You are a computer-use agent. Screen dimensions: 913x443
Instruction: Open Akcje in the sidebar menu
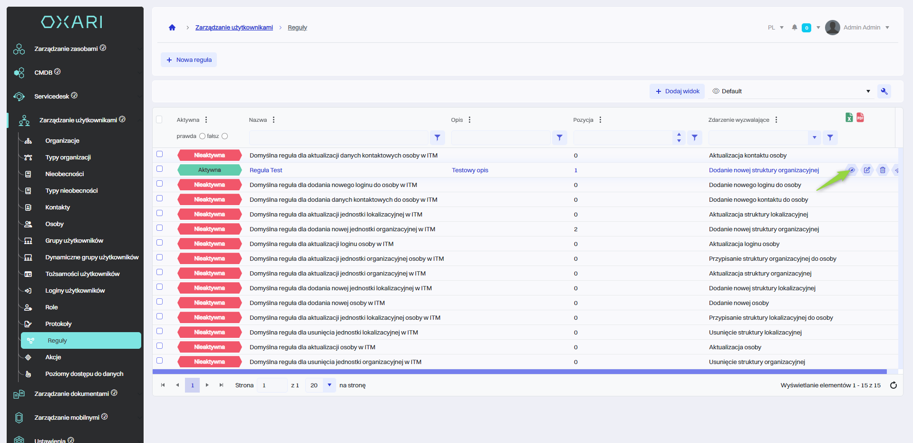(x=53, y=357)
